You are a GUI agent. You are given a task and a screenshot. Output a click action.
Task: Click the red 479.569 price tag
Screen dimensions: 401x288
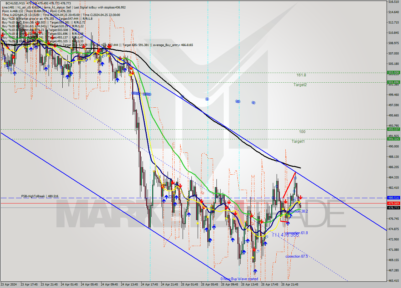[x=393, y=203]
